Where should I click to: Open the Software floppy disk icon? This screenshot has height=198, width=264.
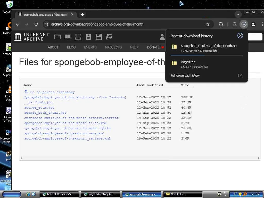(99, 37)
